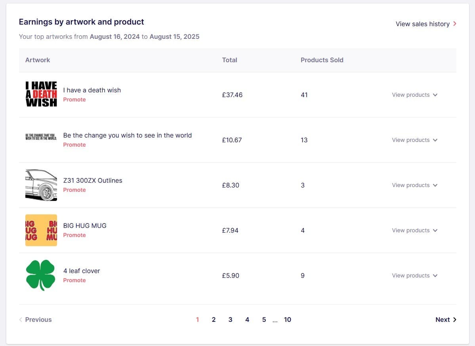Expand View products for I have a death wish

414,95
